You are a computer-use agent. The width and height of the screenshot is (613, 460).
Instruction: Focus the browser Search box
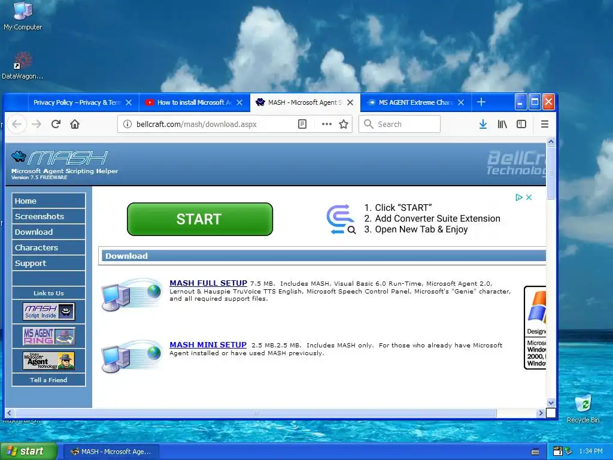[x=399, y=125]
